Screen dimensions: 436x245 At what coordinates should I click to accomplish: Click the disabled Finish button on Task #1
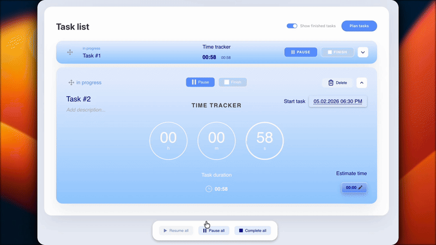(x=337, y=52)
